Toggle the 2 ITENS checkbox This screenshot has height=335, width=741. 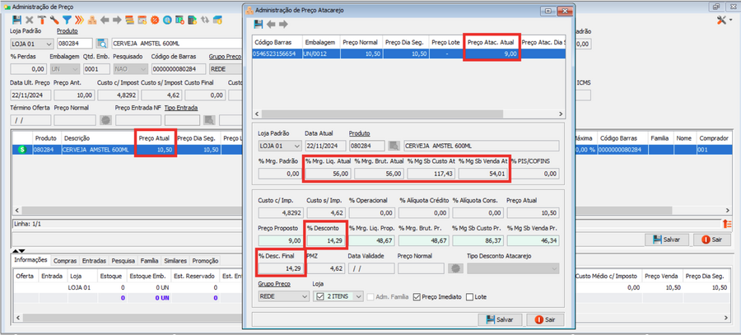(320, 296)
